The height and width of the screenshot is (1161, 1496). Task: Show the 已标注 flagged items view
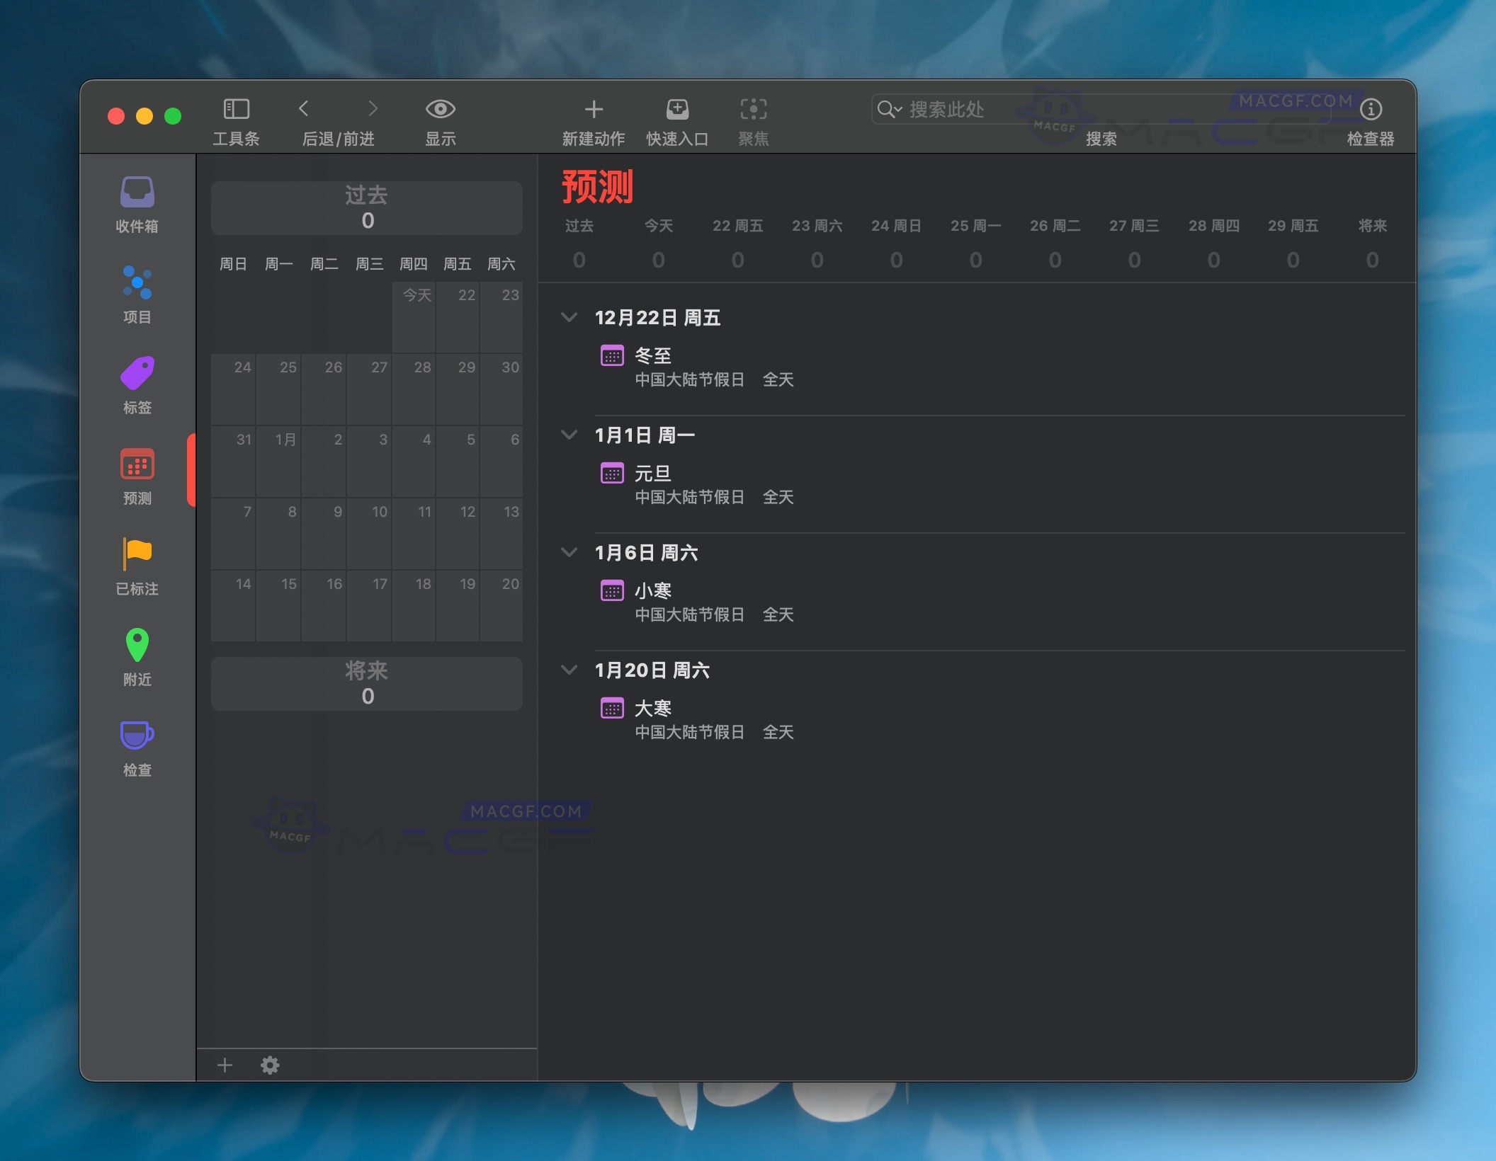[136, 566]
